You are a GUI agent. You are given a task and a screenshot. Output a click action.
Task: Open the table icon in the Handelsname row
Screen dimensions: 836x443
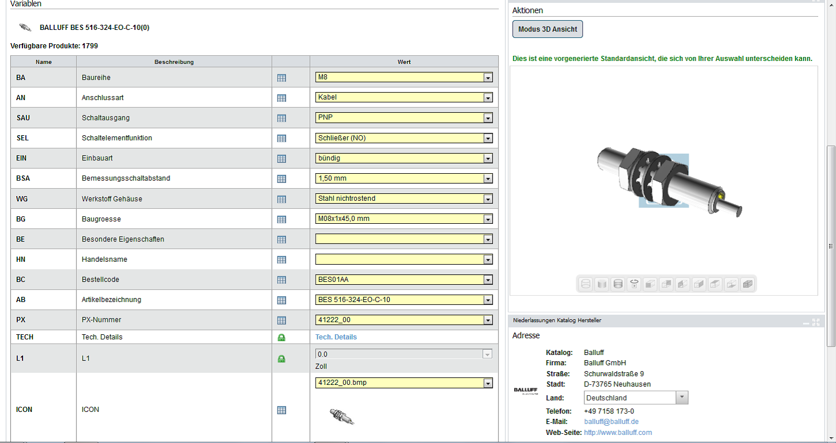click(282, 259)
